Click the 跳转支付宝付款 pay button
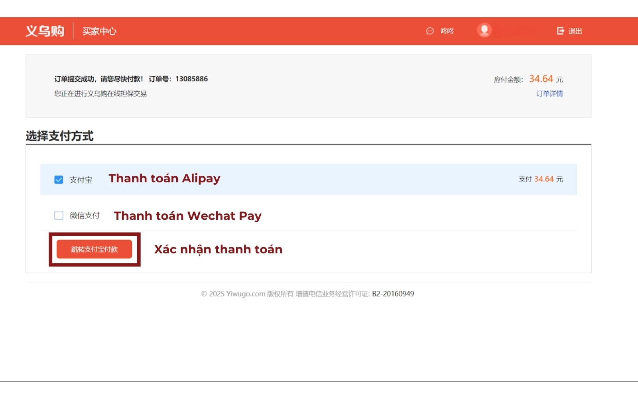 (x=94, y=249)
